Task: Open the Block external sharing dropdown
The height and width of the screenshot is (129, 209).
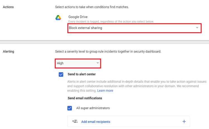Action: pos(135,28)
